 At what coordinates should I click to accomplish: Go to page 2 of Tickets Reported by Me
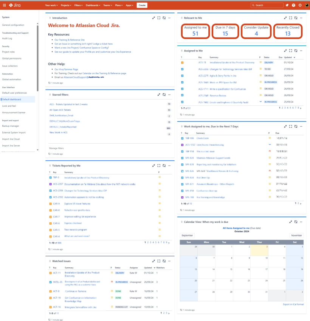pos(148,242)
